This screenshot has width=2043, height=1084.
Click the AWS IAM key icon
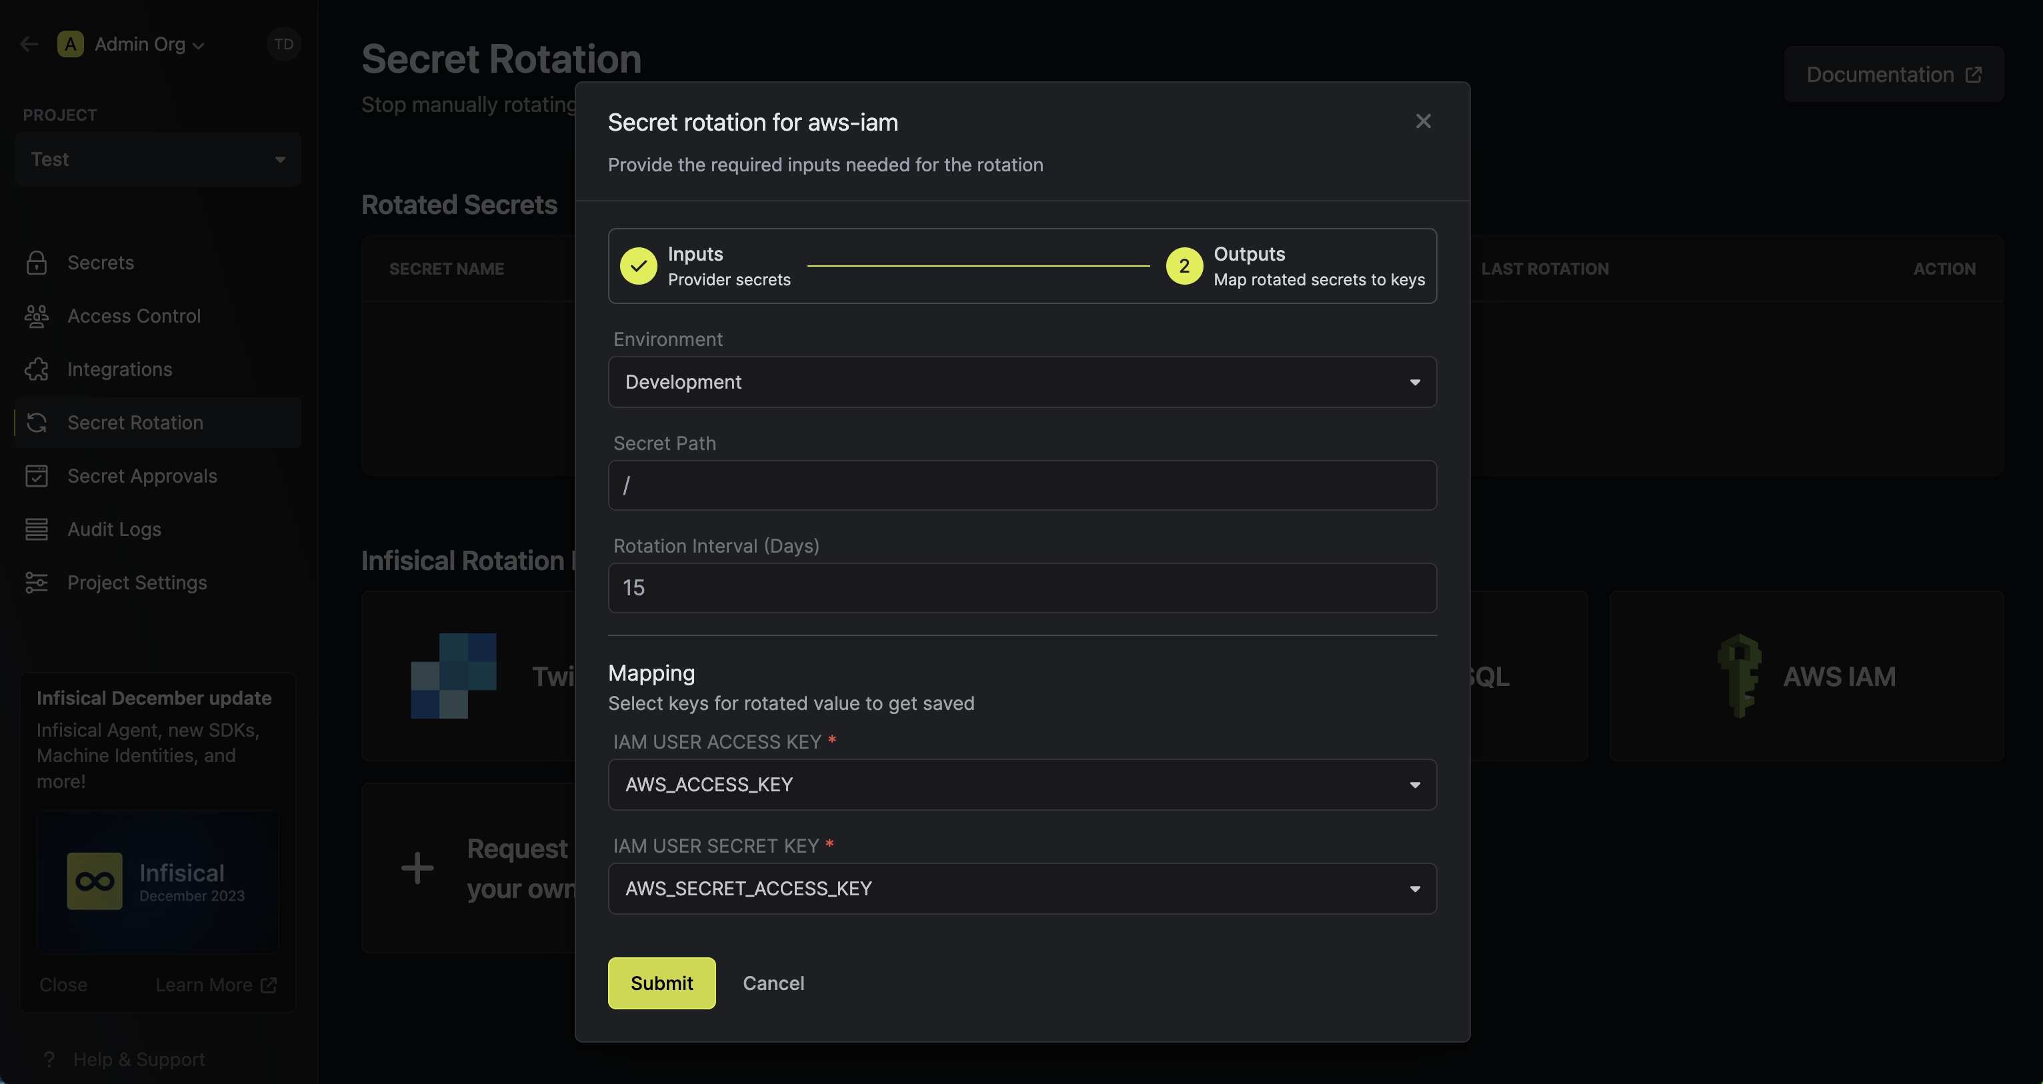pyautogui.click(x=1738, y=677)
